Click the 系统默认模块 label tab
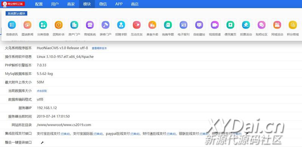The width and height of the screenshot is (302, 147). [16, 14]
